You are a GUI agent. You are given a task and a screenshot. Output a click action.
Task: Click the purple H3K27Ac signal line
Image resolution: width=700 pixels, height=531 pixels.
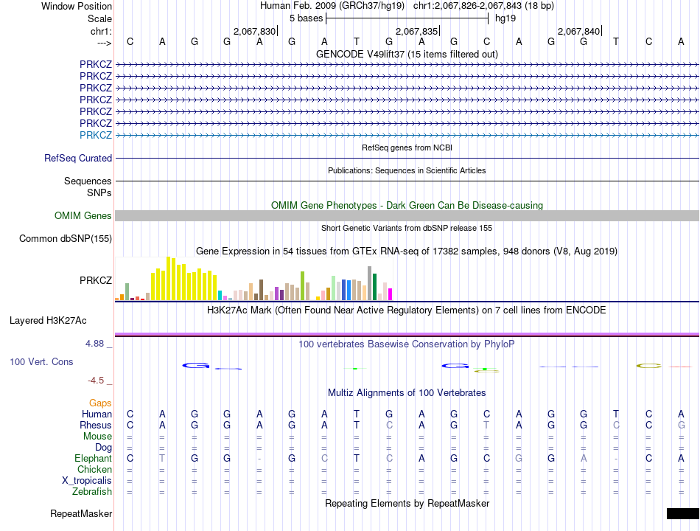click(x=407, y=334)
